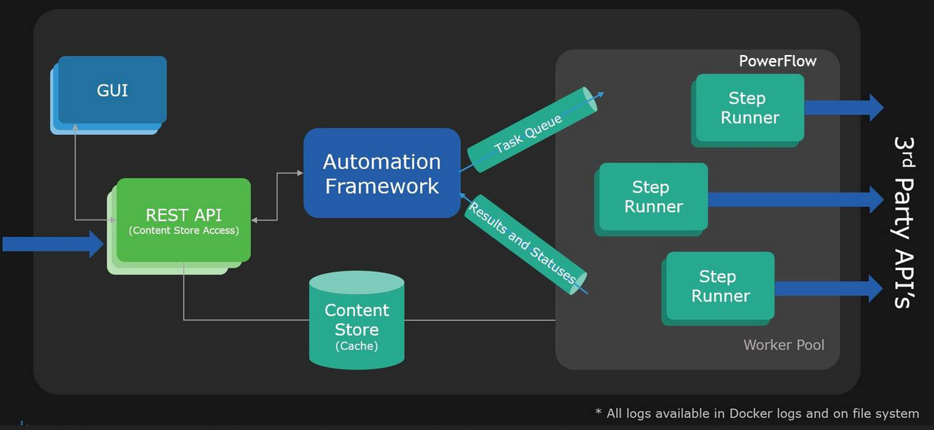The width and height of the screenshot is (934, 430).
Task: Click the Worker Pool label
Action: coord(784,345)
